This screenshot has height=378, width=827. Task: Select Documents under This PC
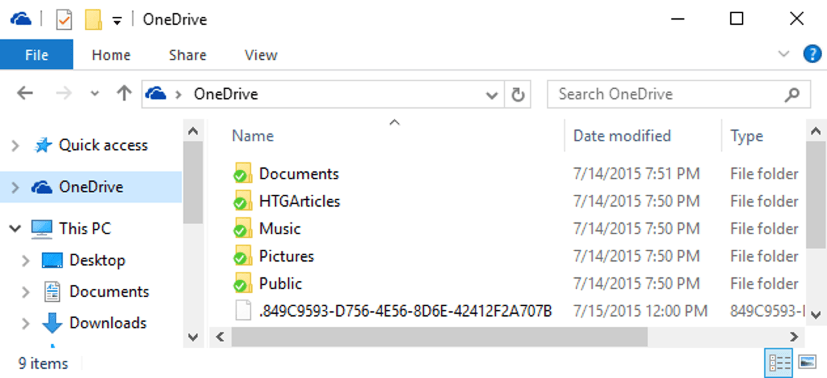coord(109,292)
